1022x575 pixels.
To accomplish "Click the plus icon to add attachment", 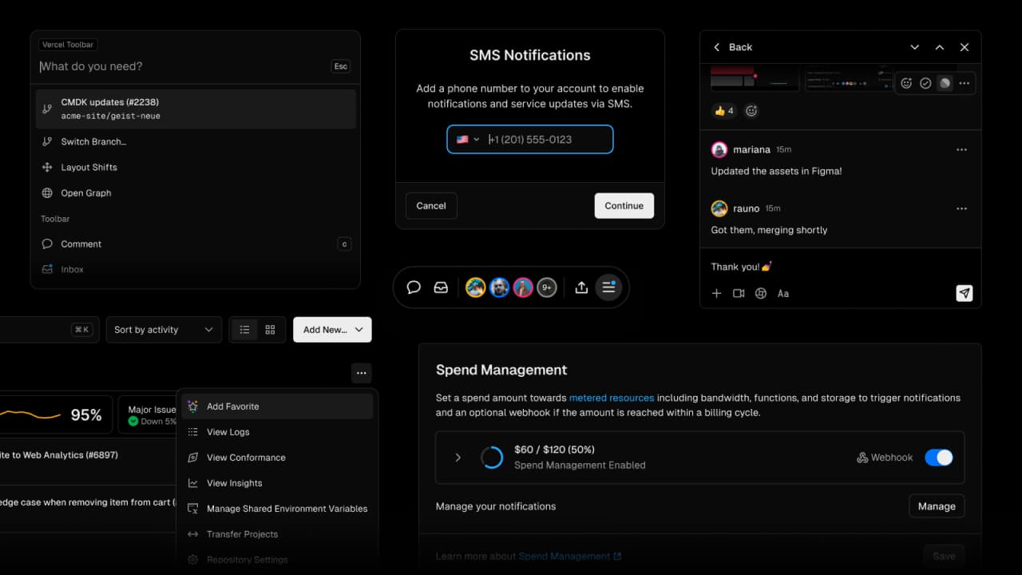I will coord(716,293).
